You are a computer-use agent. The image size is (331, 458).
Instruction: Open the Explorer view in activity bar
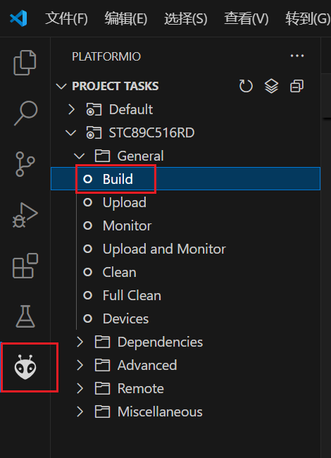25,63
